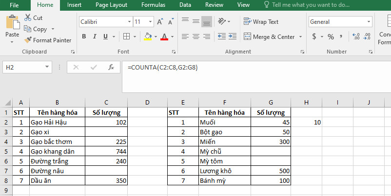Click Merge & Center button
Screen dimensions: 391x196
(x=269, y=36)
